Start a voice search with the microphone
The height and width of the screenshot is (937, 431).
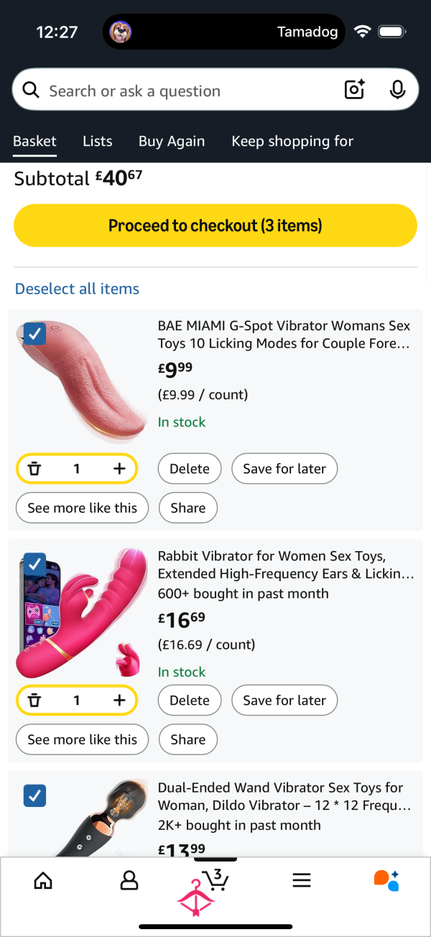click(397, 90)
